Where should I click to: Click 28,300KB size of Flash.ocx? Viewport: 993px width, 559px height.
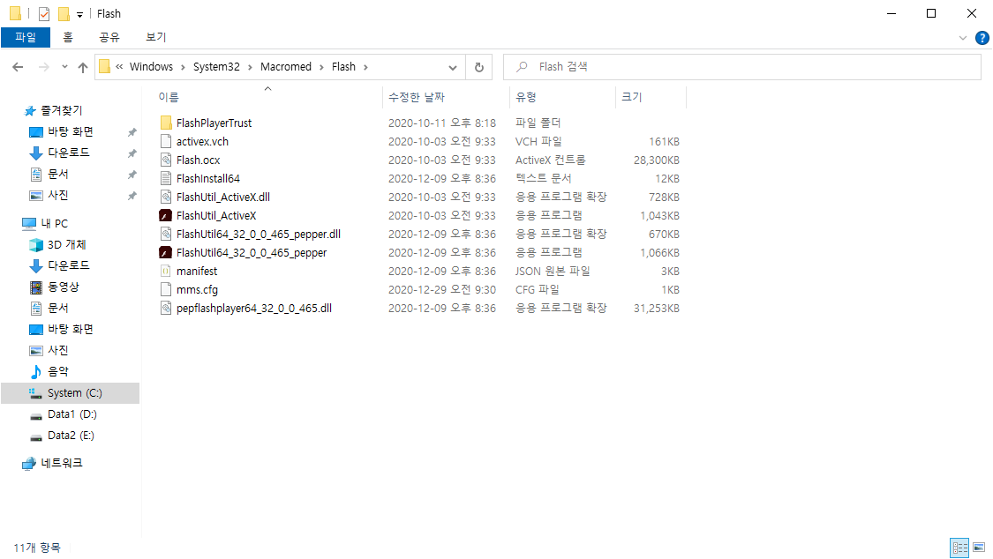pos(657,160)
